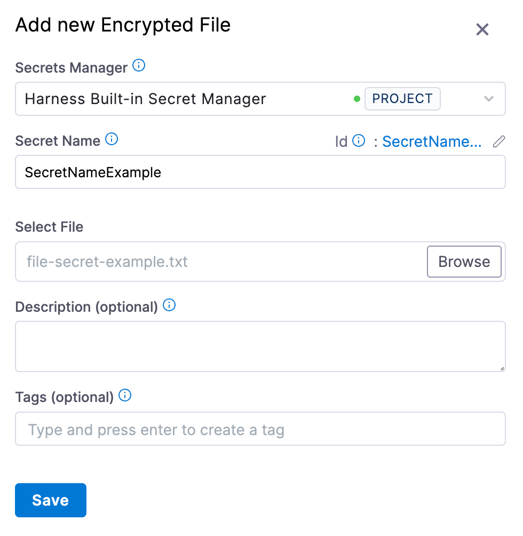Viewport: 523px width, 536px height.
Task: Open the Harness Built-in Secret Manager selector
Action: (x=187, y=99)
